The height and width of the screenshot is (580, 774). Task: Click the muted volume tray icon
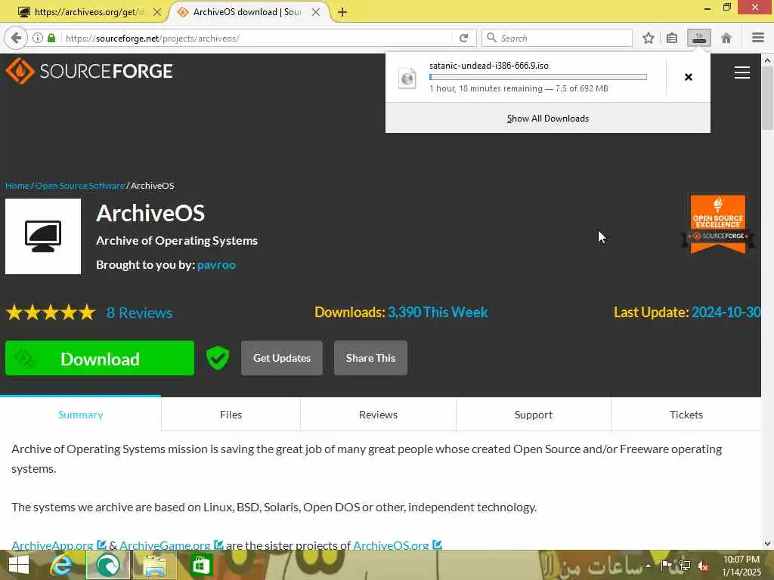[x=702, y=565]
